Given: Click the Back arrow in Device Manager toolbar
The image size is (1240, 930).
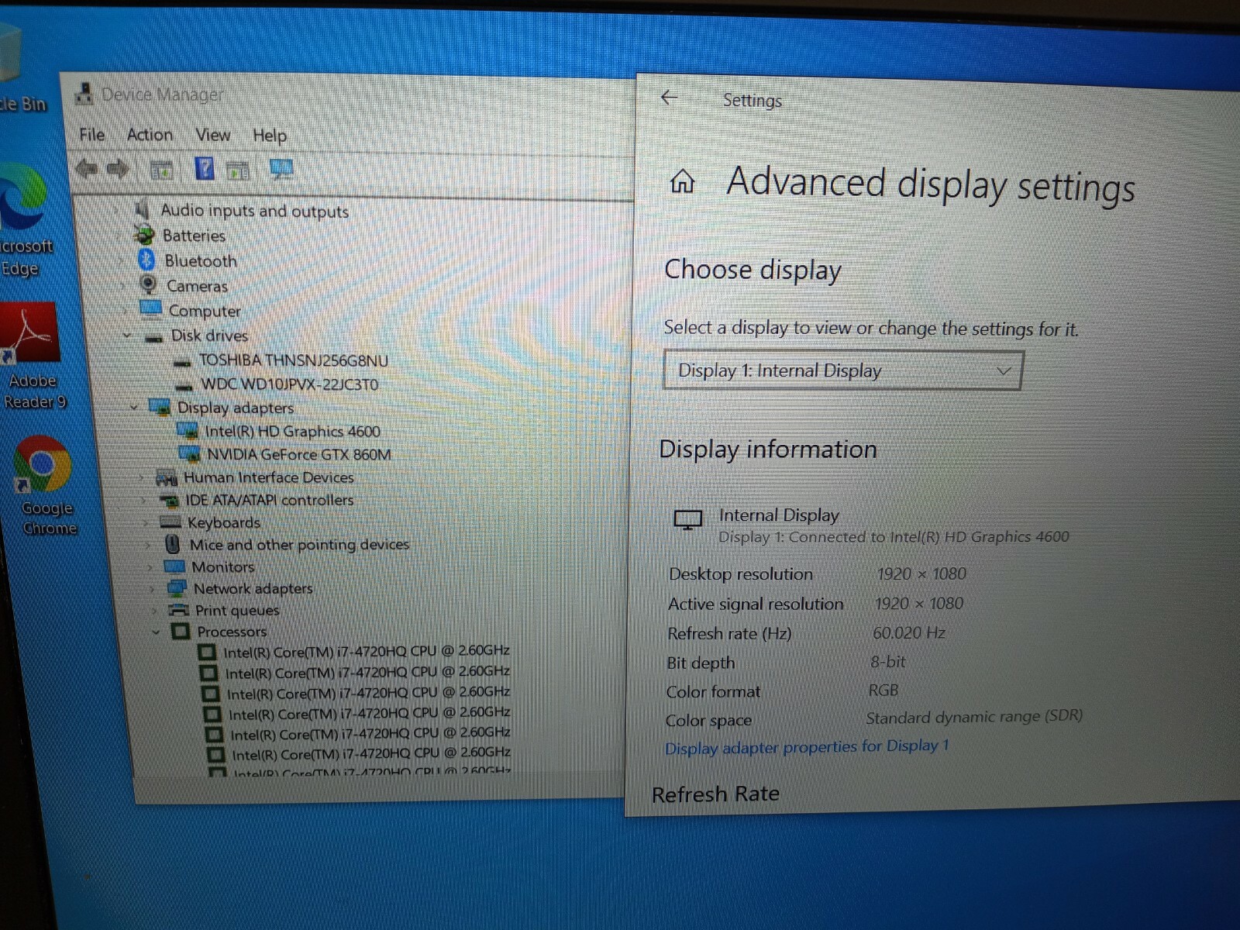Looking at the screenshot, I should coord(87,168).
